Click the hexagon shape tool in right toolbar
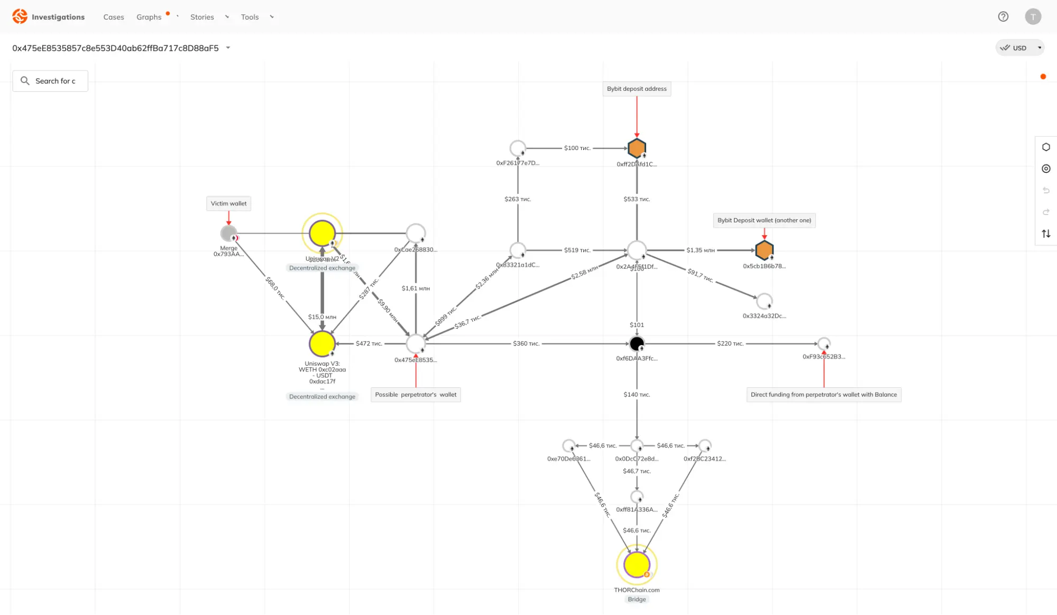 pyautogui.click(x=1046, y=147)
